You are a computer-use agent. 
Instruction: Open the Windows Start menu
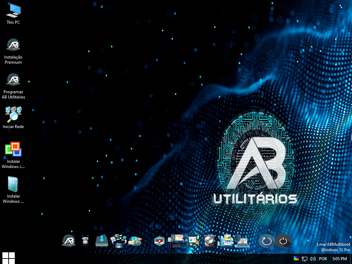(9, 258)
